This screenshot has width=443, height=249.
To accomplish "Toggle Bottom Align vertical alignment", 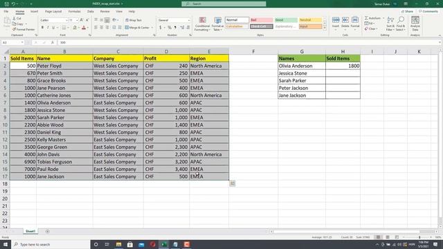I will 107,20.
